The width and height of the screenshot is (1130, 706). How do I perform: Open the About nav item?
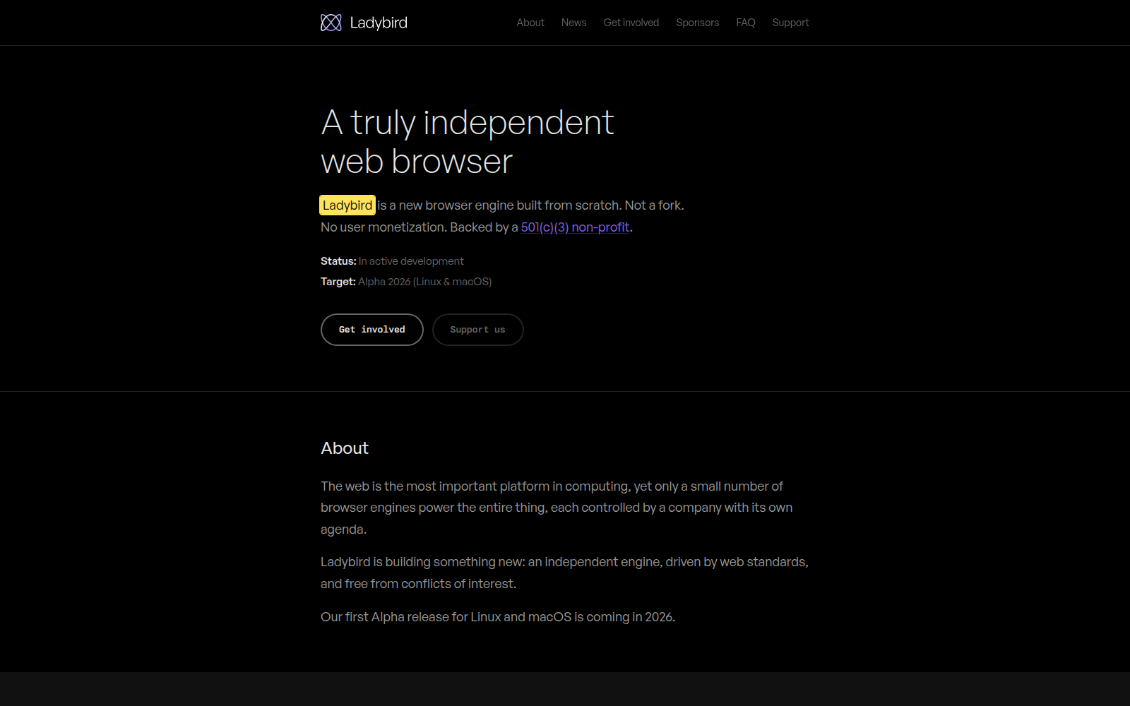tap(530, 23)
